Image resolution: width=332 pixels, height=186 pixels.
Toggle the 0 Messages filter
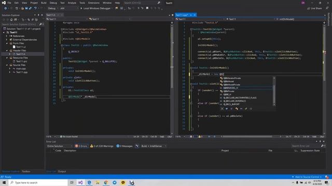(125, 146)
